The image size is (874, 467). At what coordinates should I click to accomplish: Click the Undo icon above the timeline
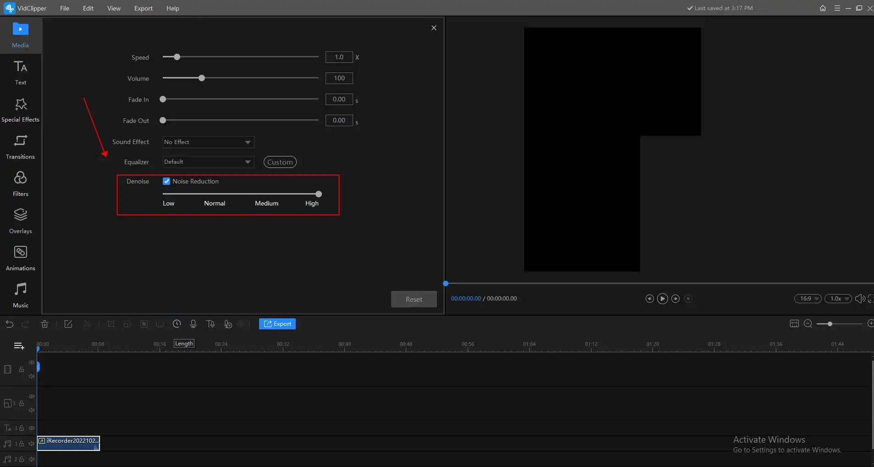coord(9,324)
